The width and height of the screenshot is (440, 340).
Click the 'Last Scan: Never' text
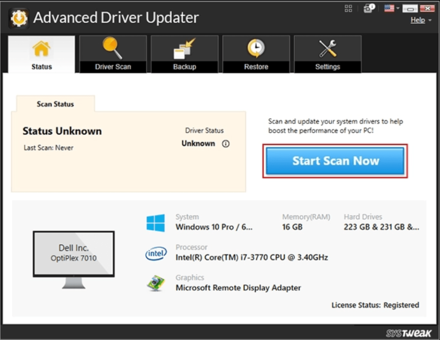coord(49,148)
